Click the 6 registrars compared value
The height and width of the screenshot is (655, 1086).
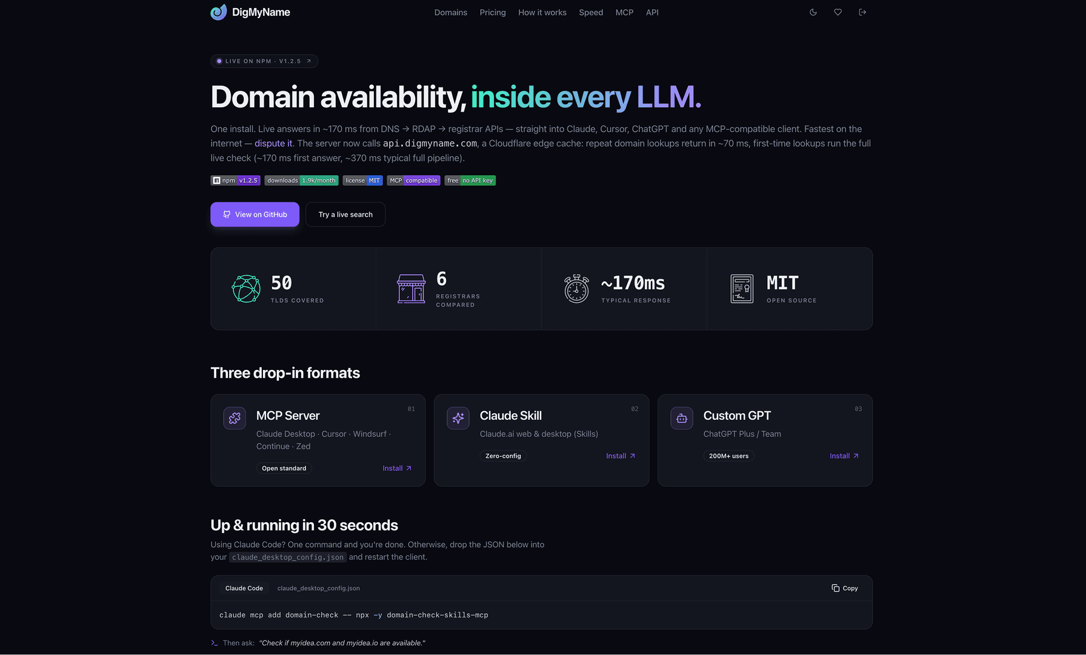(x=441, y=279)
